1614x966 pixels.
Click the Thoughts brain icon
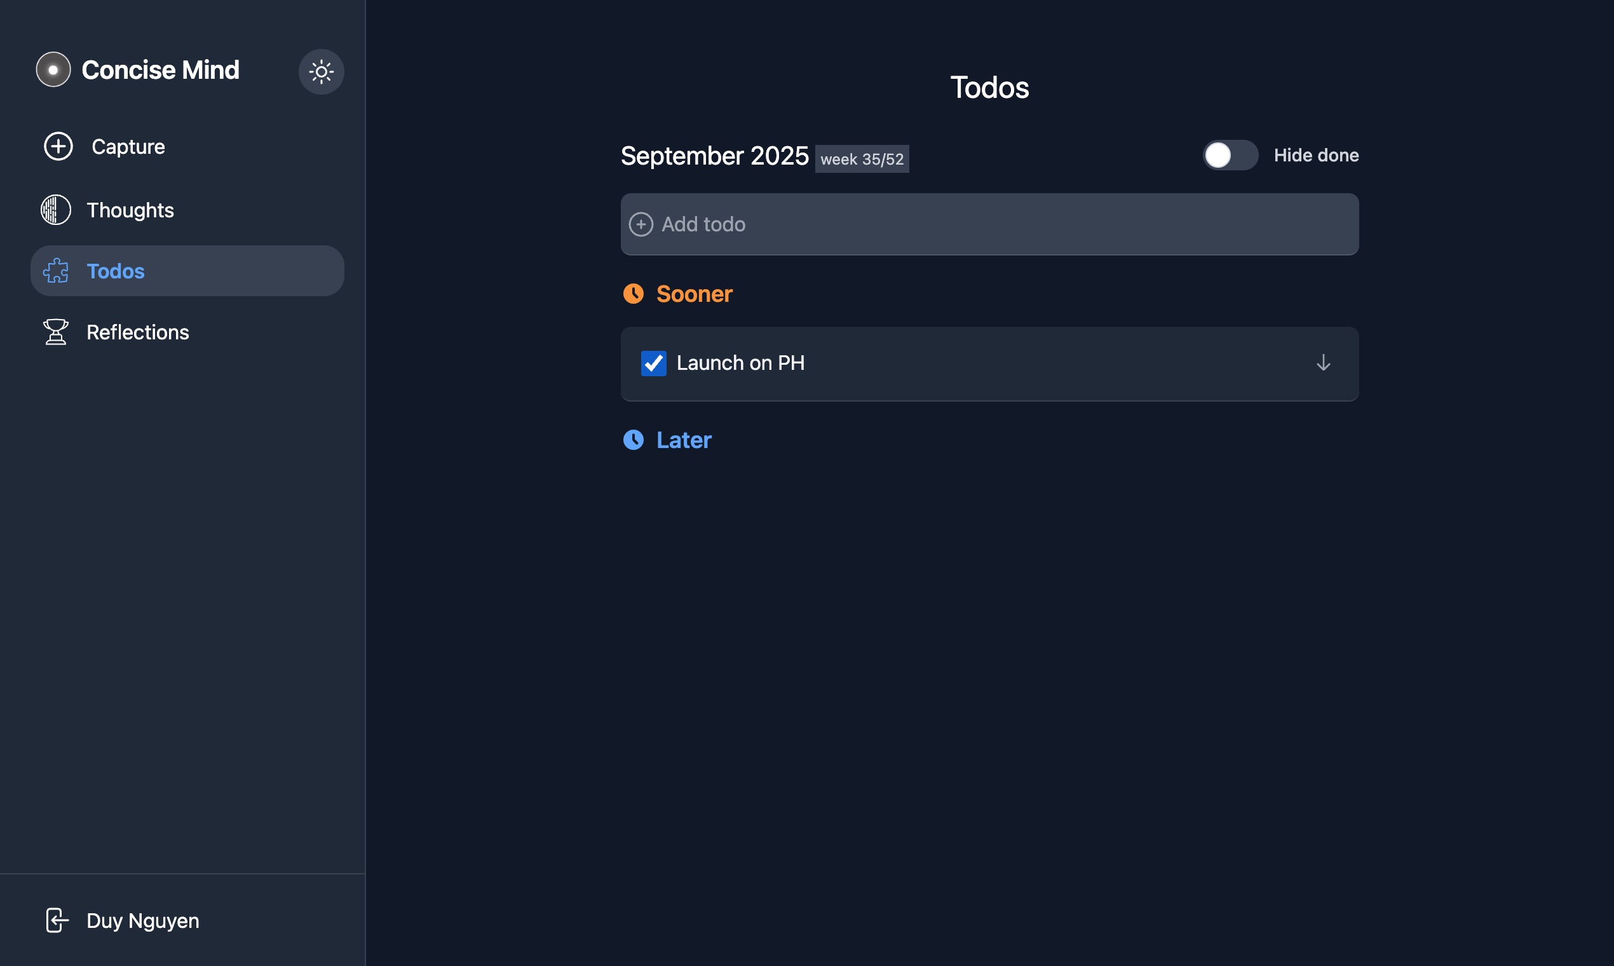[56, 210]
